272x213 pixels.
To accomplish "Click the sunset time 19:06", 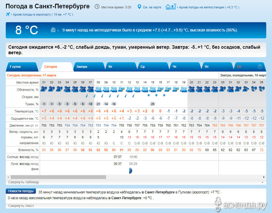I will tap(133, 157).
